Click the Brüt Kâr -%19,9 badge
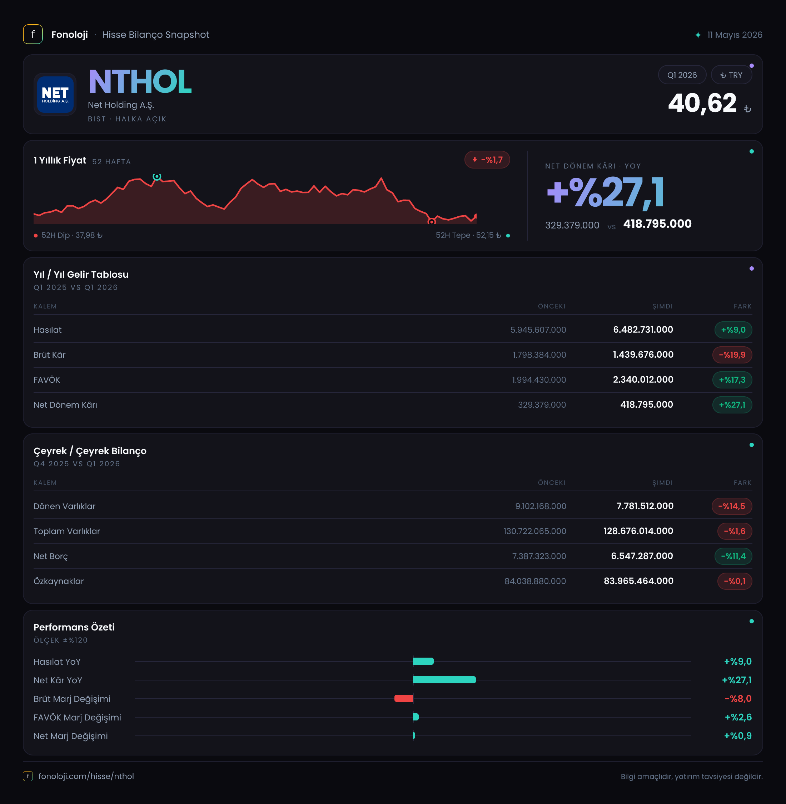The height and width of the screenshot is (804, 786). coord(732,355)
